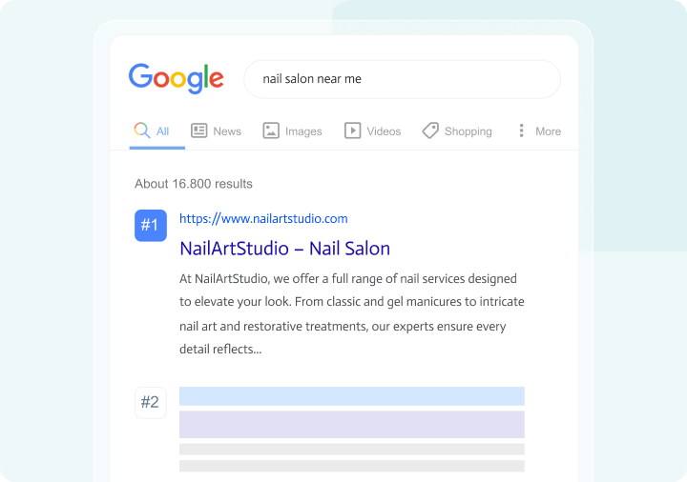Click the Shopping tag icon
687x482 pixels.
[430, 131]
